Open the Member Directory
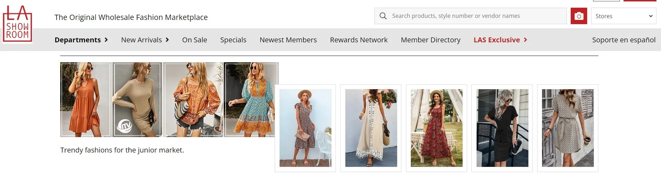 (x=431, y=40)
